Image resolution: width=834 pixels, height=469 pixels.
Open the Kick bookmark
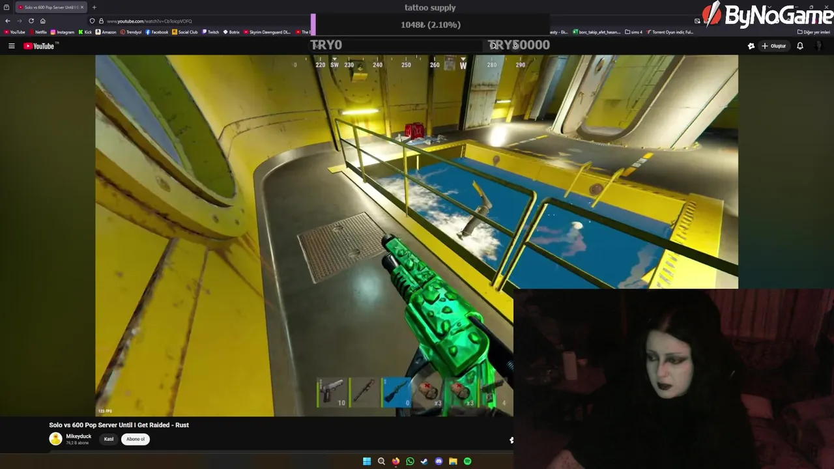coord(85,32)
